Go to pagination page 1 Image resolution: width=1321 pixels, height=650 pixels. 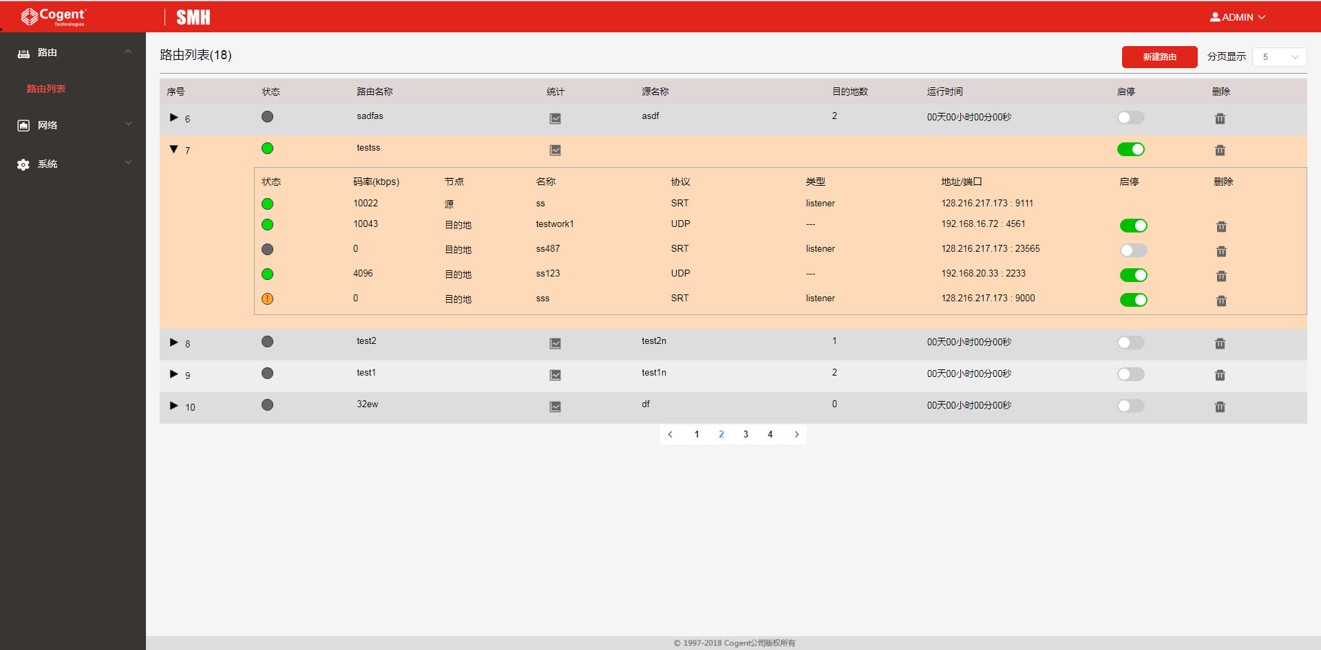pyautogui.click(x=697, y=434)
